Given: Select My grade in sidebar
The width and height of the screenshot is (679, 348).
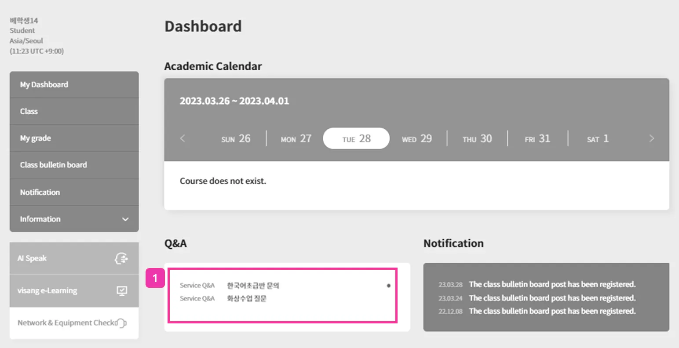Looking at the screenshot, I should tap(36, 138).
